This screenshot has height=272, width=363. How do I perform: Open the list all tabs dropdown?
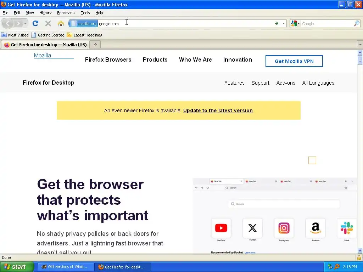click(x=360, y=44)
